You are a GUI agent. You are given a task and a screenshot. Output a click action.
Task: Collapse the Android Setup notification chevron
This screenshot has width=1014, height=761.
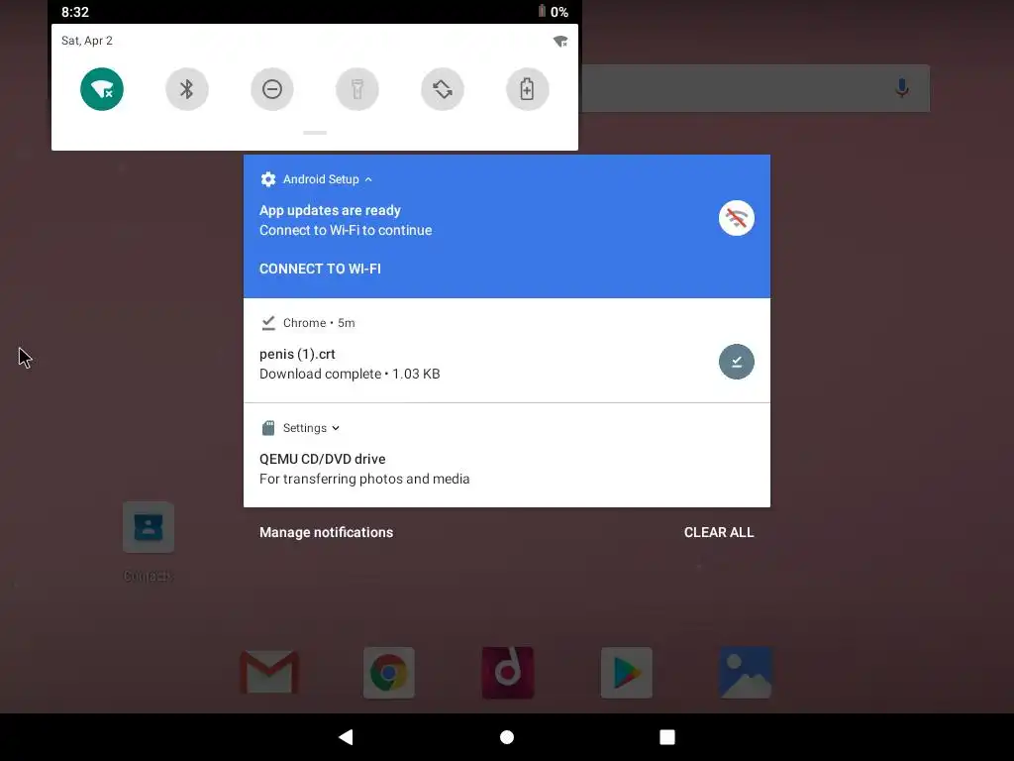point(368,179)
